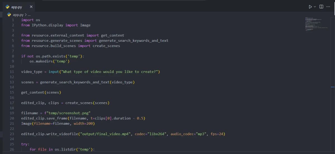Click 'edited_clip.save_frame' on line 20
335x154 pixels.
click(x=44, y=118)
